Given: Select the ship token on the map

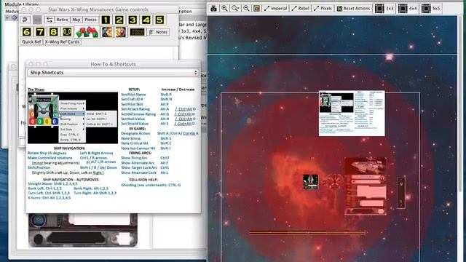Looking at the screenshot, I should 311,181.
